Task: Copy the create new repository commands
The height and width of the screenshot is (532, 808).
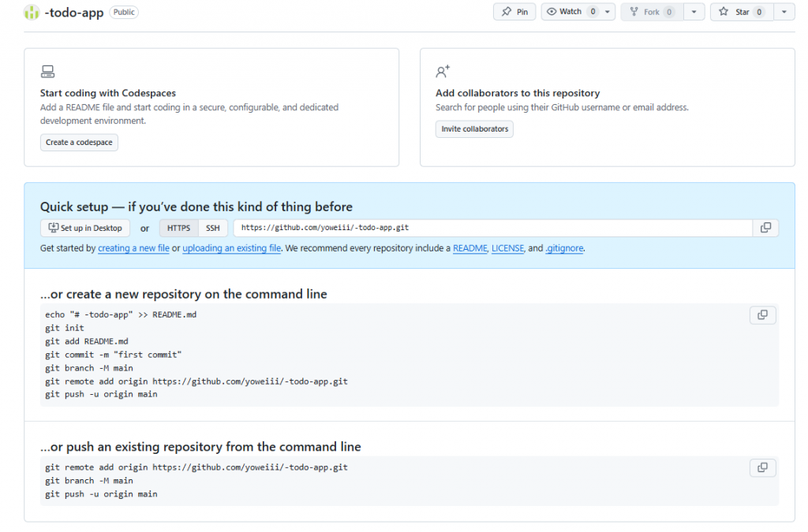Action: click(763, 315)
